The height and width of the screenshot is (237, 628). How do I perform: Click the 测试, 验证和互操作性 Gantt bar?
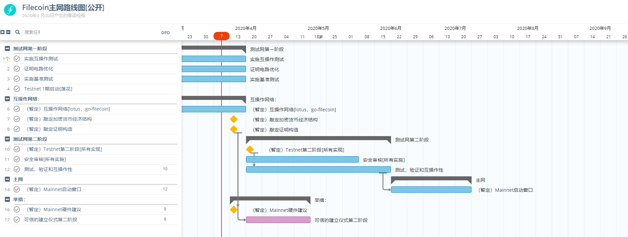tap(319, 169)
